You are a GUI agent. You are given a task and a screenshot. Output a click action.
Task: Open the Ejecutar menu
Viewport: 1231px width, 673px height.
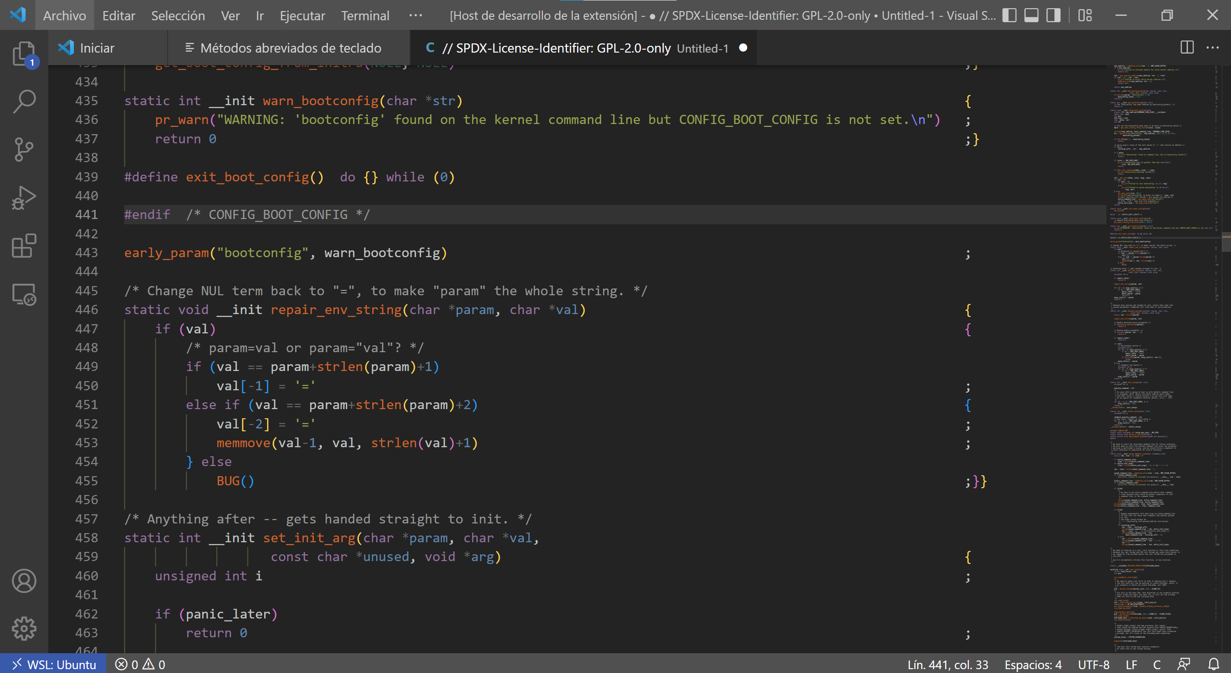[x=302, y=15]
